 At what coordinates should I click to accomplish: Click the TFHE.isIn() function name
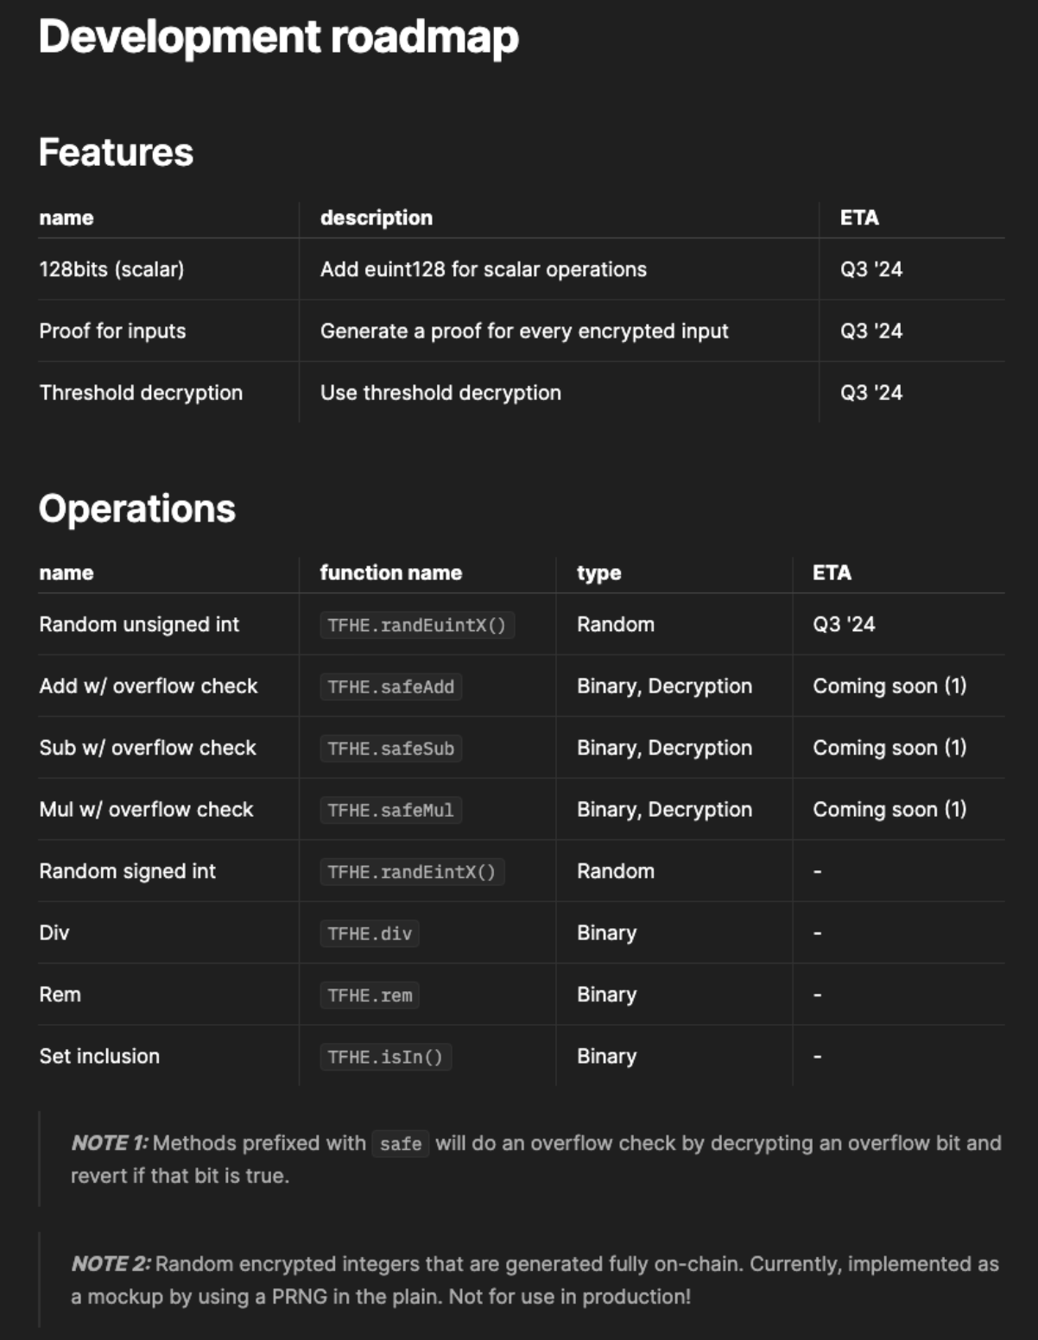(385, 1057)
